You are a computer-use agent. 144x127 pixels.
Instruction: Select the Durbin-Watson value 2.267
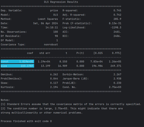(117, 74)
